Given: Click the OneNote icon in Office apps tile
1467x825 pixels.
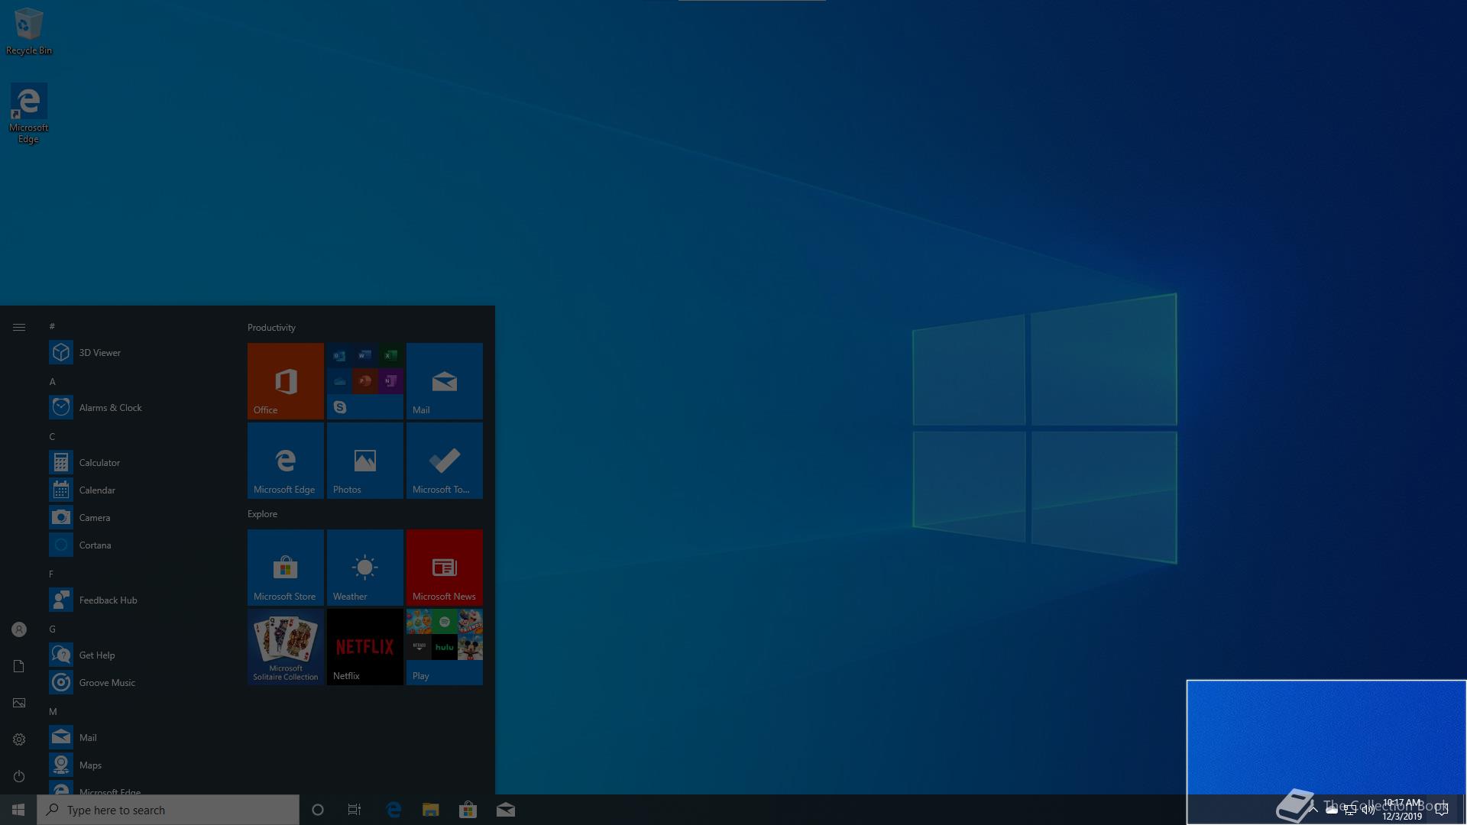Looking at the screenshot, I should [x=390, y=380].
